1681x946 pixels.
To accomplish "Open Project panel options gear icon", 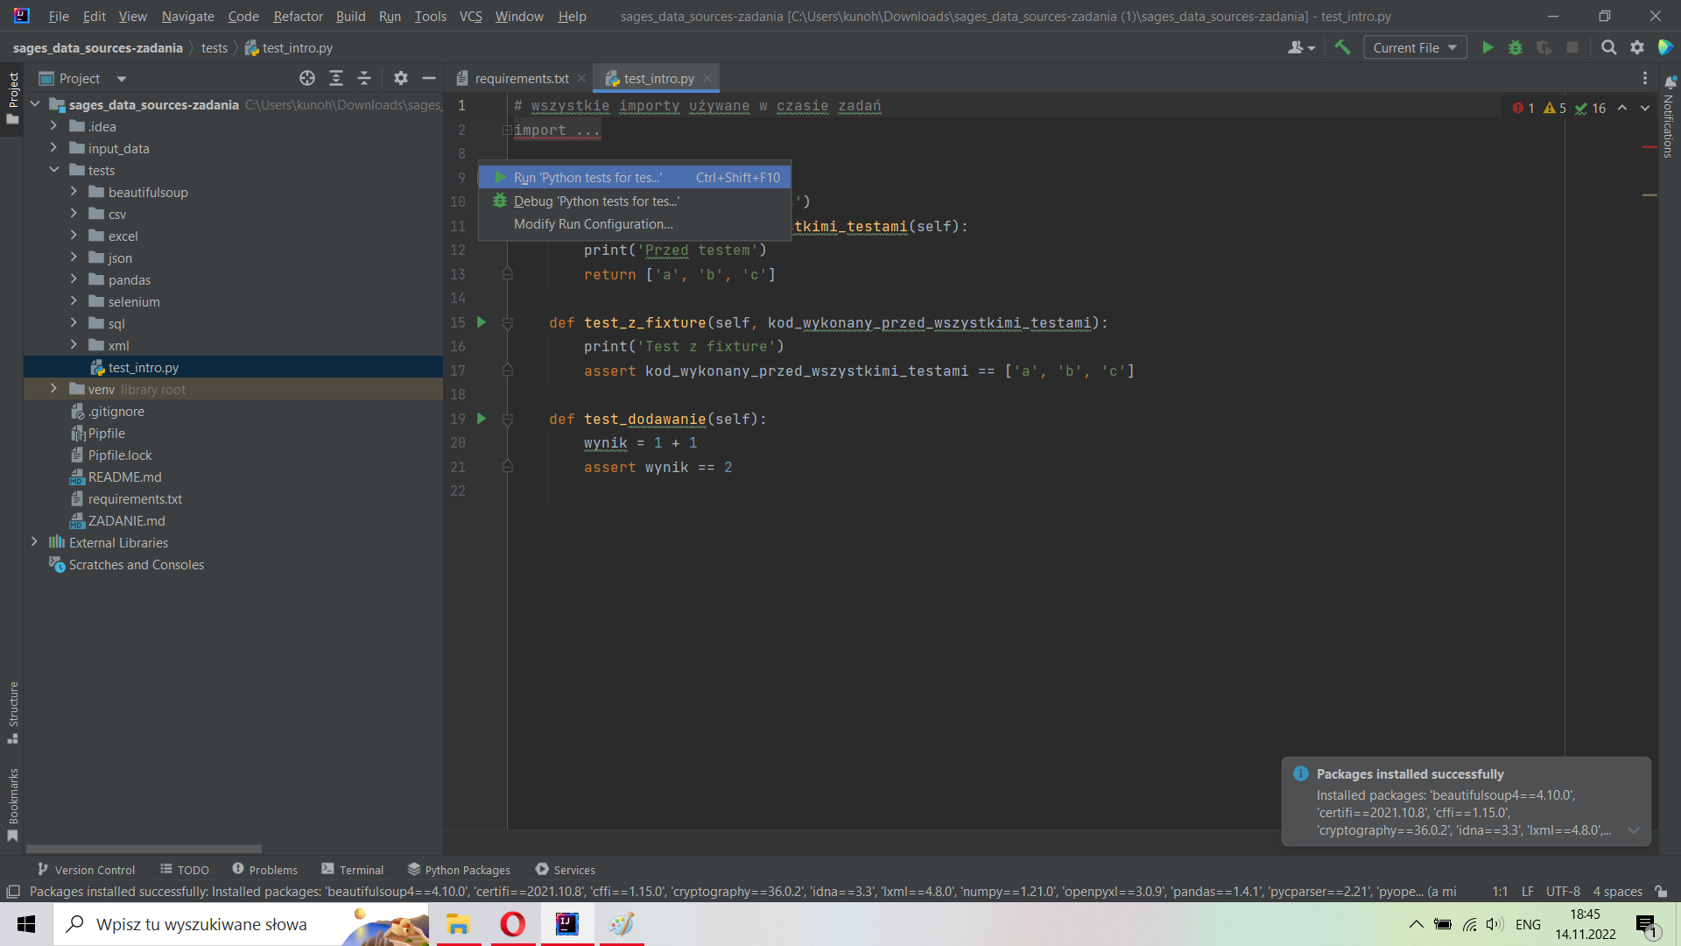I will [x=401, y=78].
